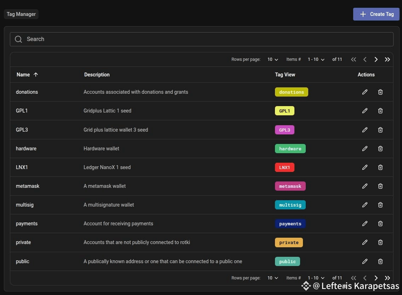The width and height of the screenshot is (402, 295).
Task: Click the Tag Manager breadcrumb label
Action: [x=21, y=14]
